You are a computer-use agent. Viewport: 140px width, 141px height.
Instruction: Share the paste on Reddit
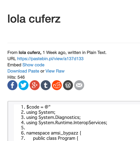pyautogui.click(x=57, y=85)
